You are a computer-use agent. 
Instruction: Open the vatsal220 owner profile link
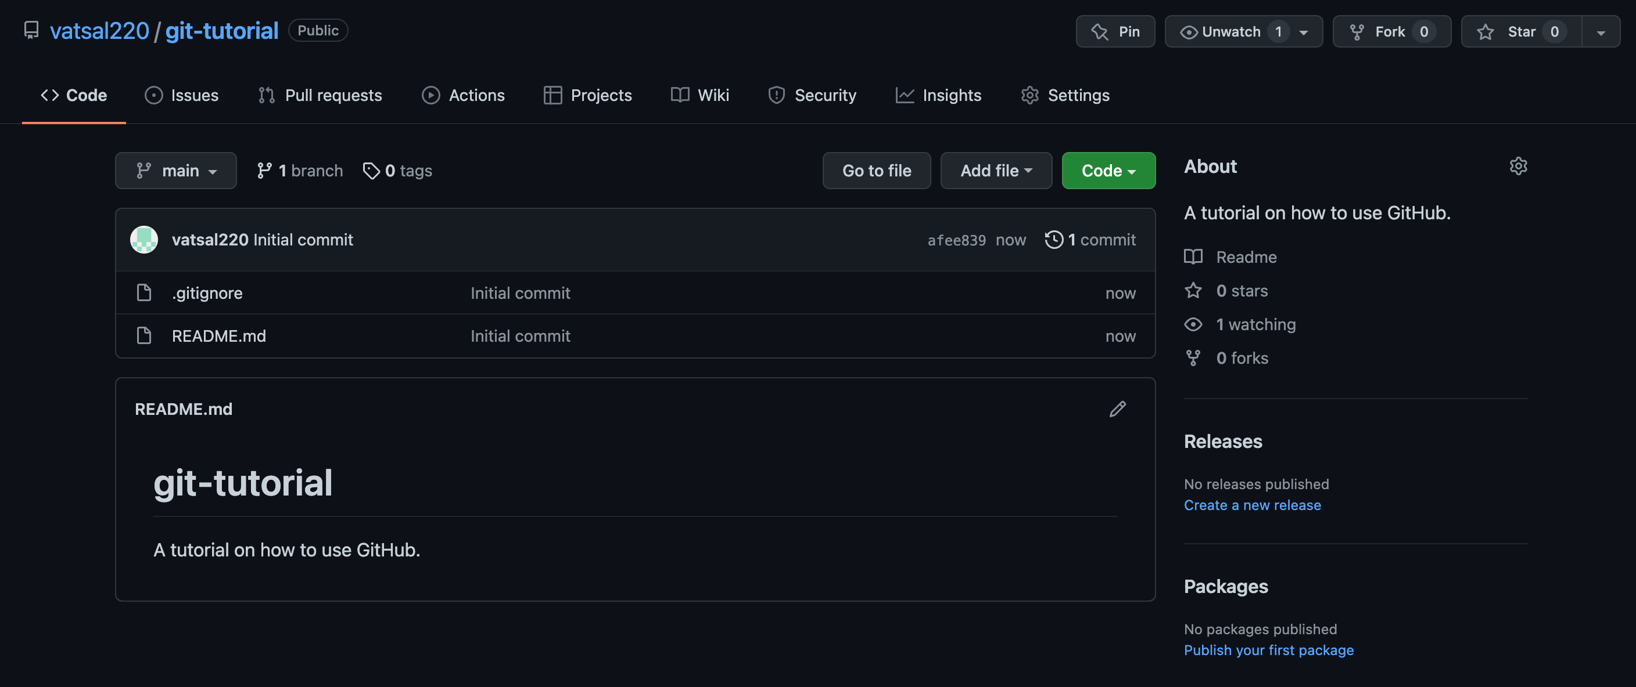99,30
